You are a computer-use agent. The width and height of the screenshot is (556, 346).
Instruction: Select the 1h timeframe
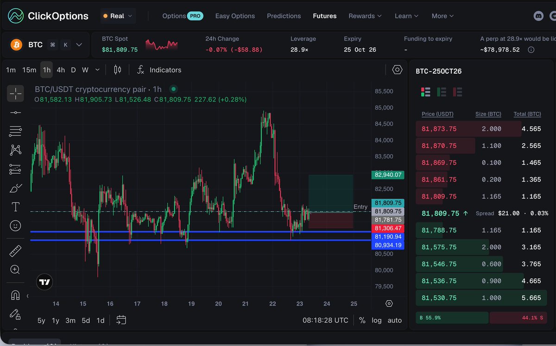tap(46, 70)
